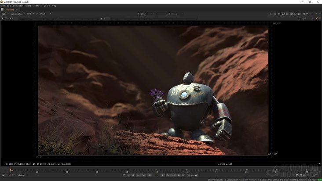Toggle the viewer lock circle icon
The width and height of the screenshot is (322, 181).
(x=295, y=14)
